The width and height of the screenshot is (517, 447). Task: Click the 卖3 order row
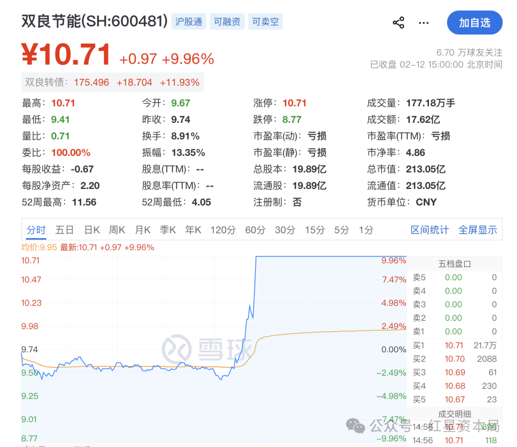[455, 305]
